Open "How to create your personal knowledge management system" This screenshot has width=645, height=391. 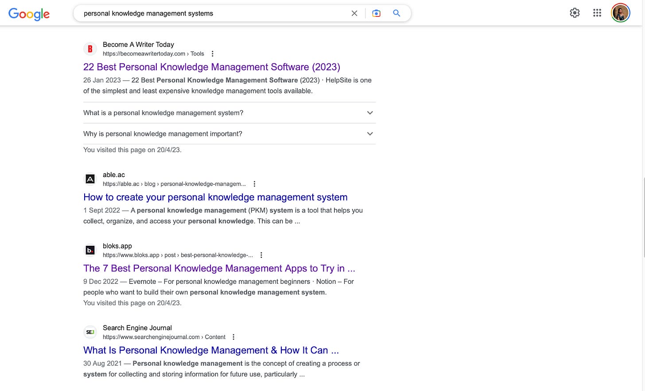(215, 197)
